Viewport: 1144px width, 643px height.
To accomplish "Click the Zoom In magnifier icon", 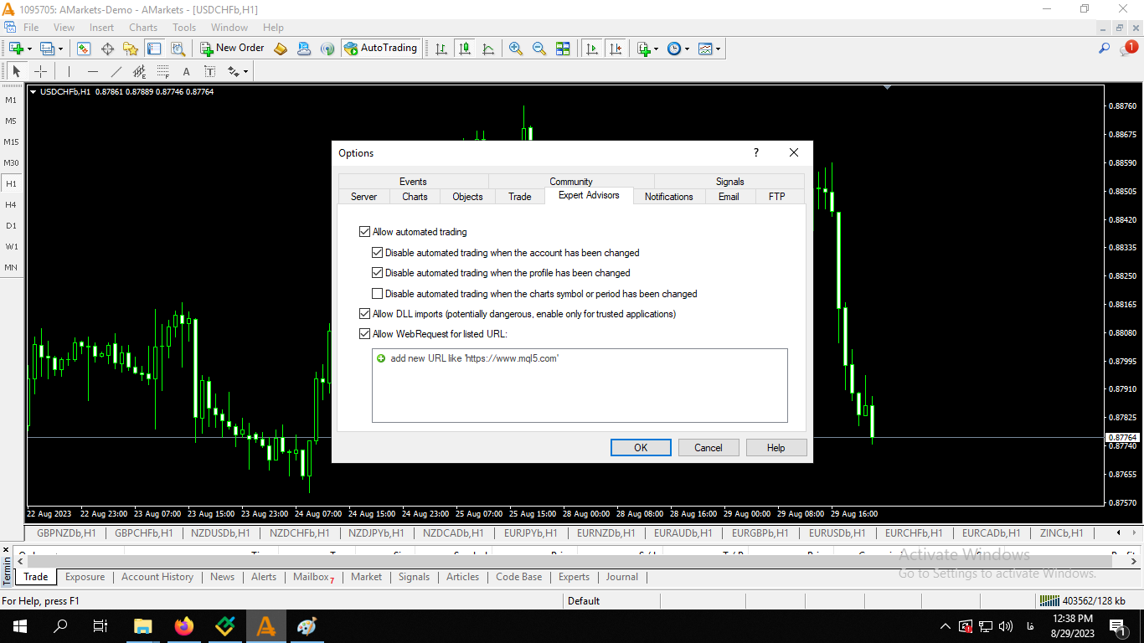I will pos(516,49).
